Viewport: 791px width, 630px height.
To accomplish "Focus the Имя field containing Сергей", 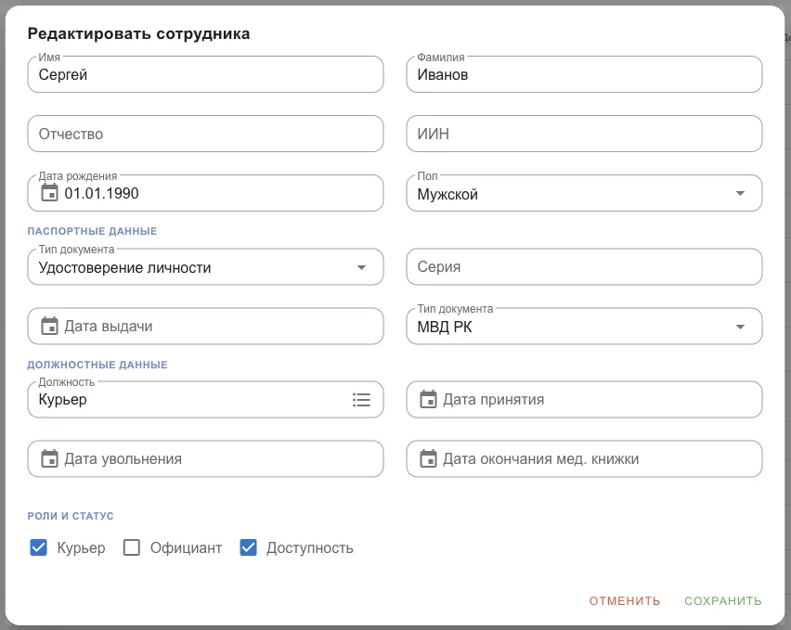I will click(205, 74).
